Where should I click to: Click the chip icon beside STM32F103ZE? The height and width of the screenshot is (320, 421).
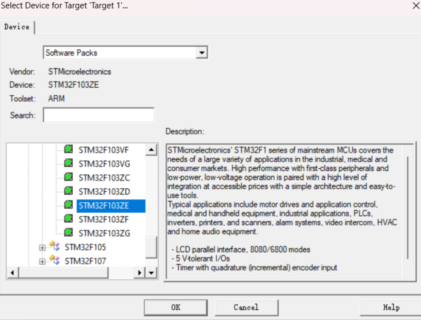(69, 205)
